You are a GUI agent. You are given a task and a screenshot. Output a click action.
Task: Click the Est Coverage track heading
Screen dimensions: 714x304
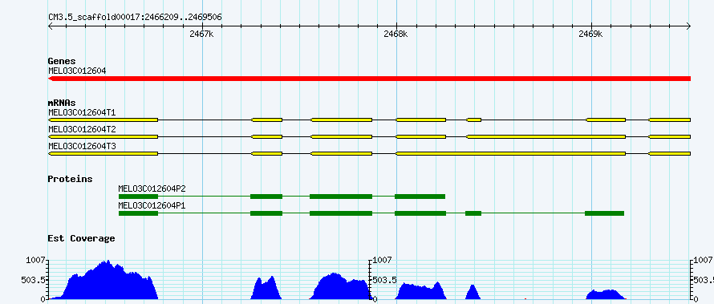point(82,238)
